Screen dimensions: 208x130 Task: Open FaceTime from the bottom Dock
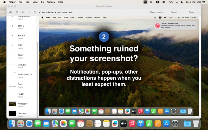pyautogui.click(x=72, y=123)
